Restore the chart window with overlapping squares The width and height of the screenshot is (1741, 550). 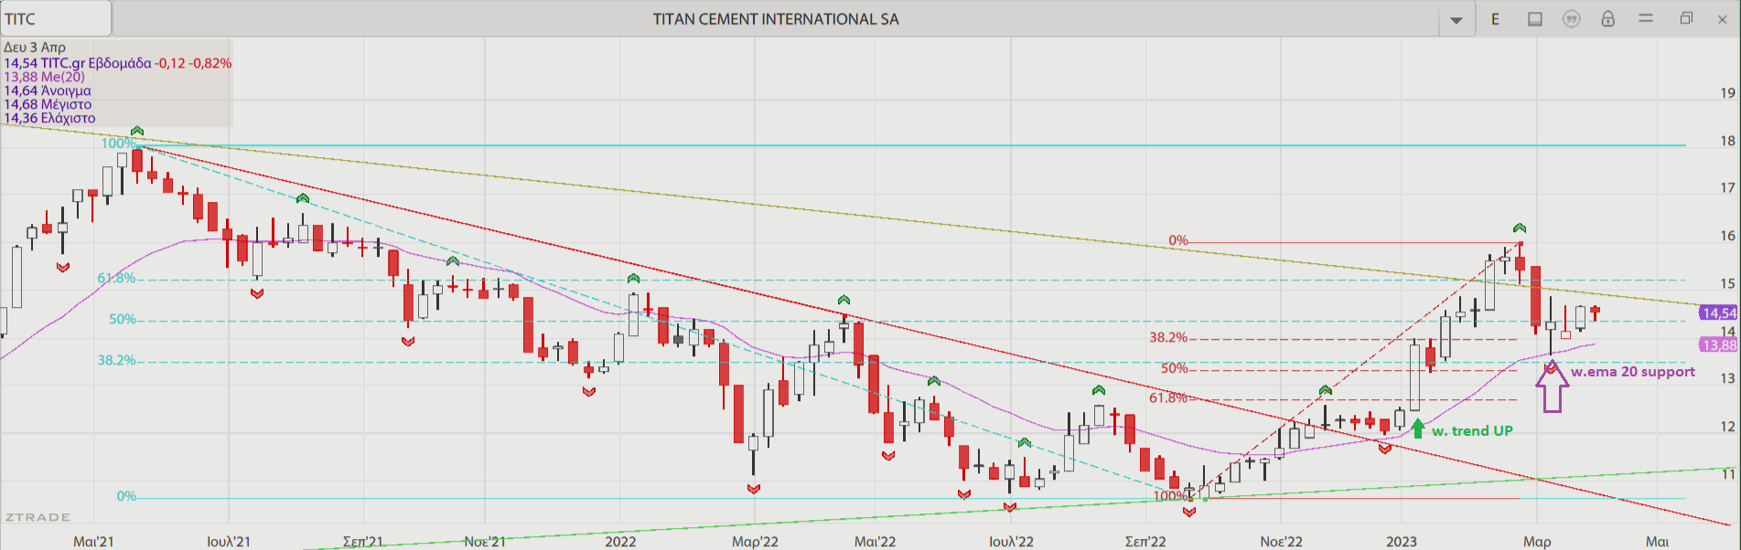(1686, 18)
